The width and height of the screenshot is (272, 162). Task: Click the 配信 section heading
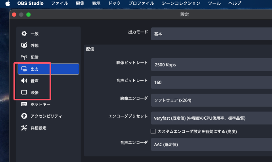90,49
